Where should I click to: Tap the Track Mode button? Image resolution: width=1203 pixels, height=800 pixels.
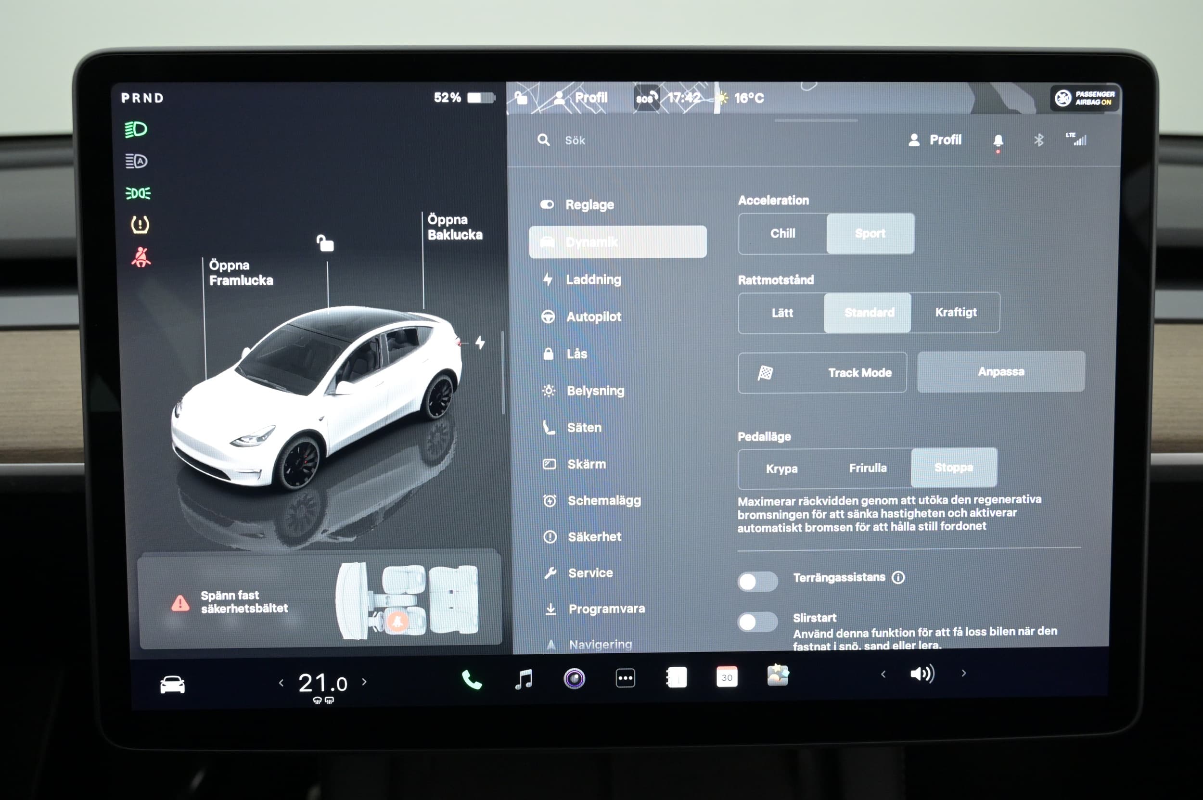[x=822, y=372]
